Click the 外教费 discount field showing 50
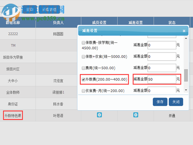Screen dimensions: 193x145 pos(162,79)
